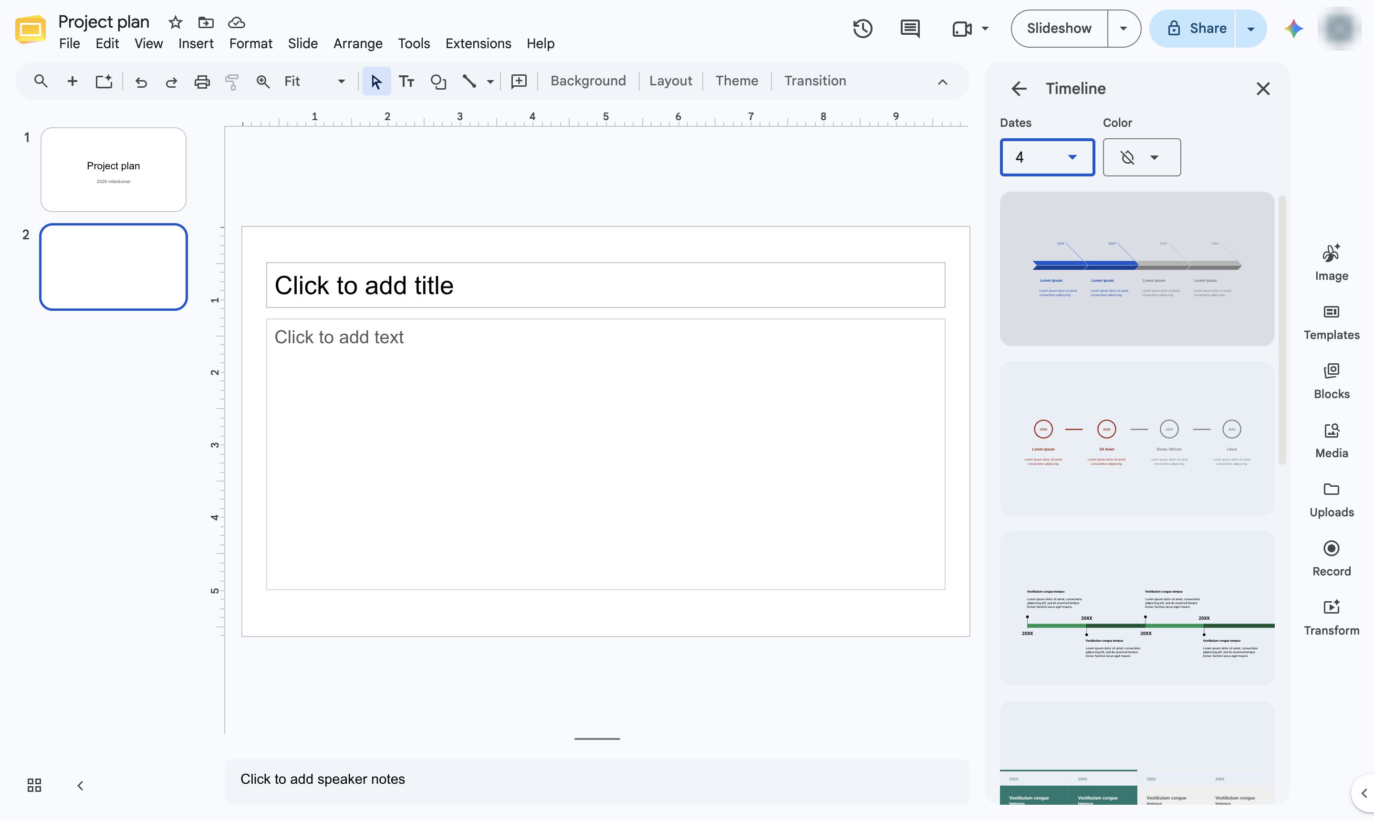
Task: Open the Blocks sidebar tool
Action: coord(1331,381)
